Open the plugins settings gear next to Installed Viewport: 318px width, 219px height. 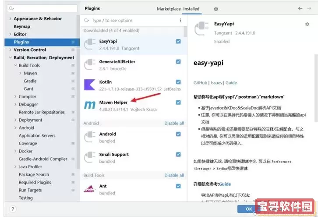216,9
